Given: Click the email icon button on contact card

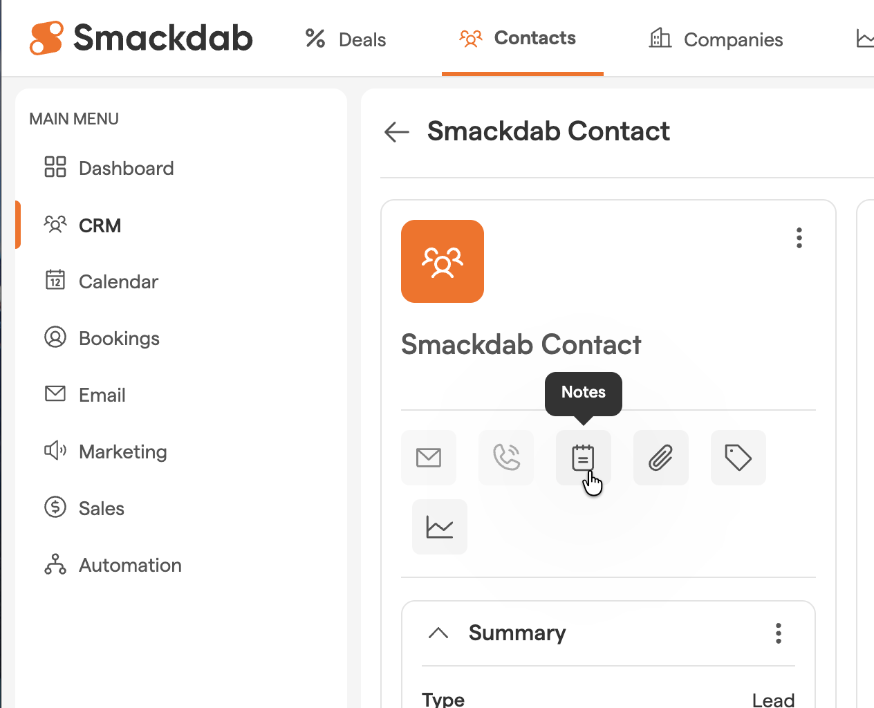Looking at the screenshot, I should pyautogui.click(x=429, y=458).
